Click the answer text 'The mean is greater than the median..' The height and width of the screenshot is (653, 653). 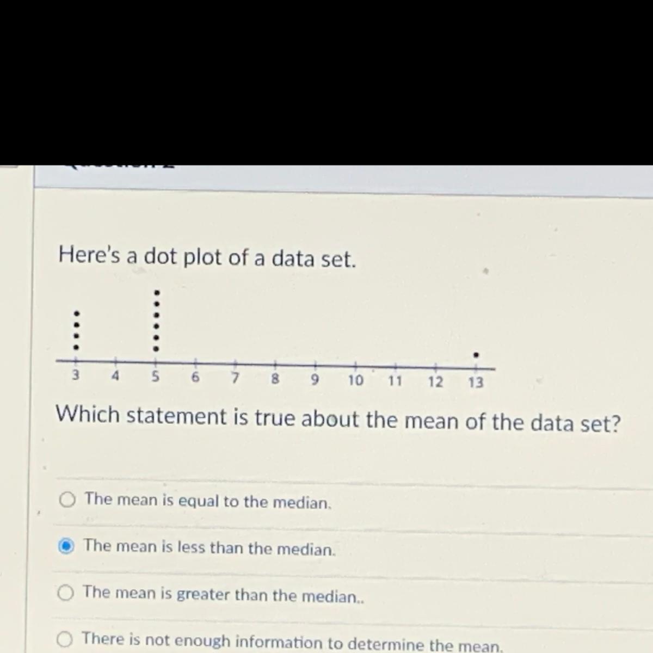pyautogui.click(x=223, y=594)
